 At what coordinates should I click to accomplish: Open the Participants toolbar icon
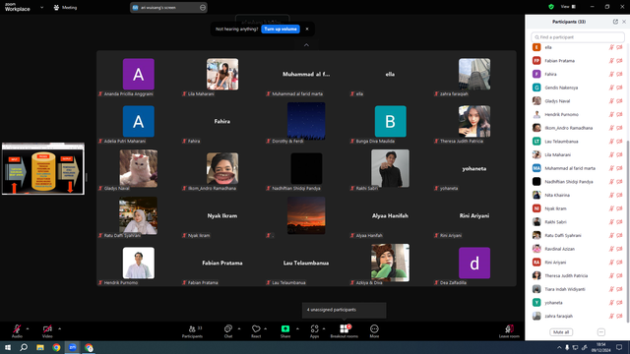(193, 328)
